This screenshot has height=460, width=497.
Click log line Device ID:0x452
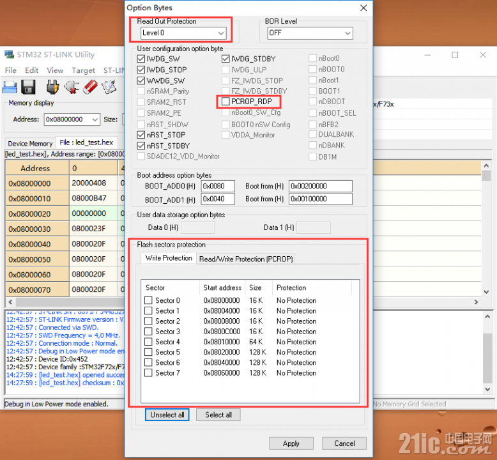[47, 359]
